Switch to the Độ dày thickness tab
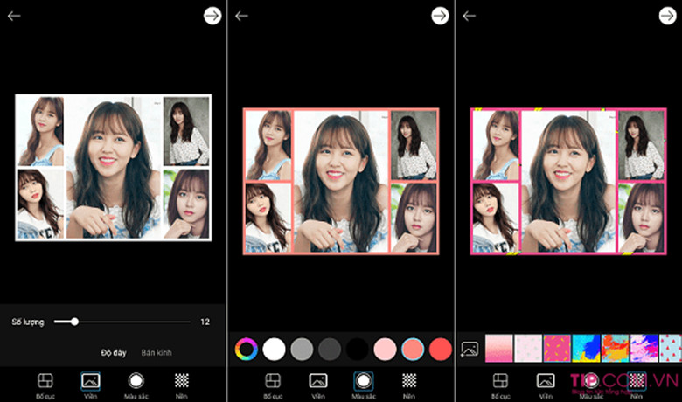 click(114, 352)
